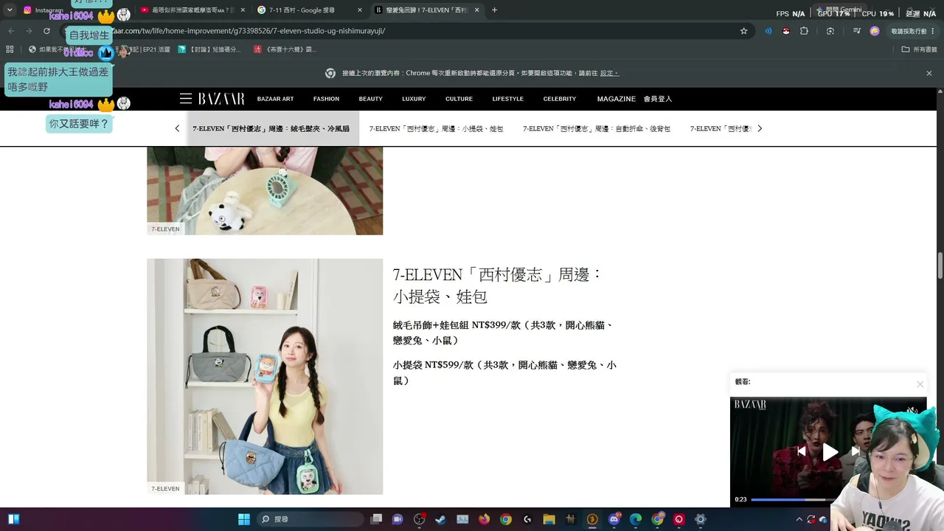
Task: Click the 小提袋 NT$599 description text
Action: (504, 372)
